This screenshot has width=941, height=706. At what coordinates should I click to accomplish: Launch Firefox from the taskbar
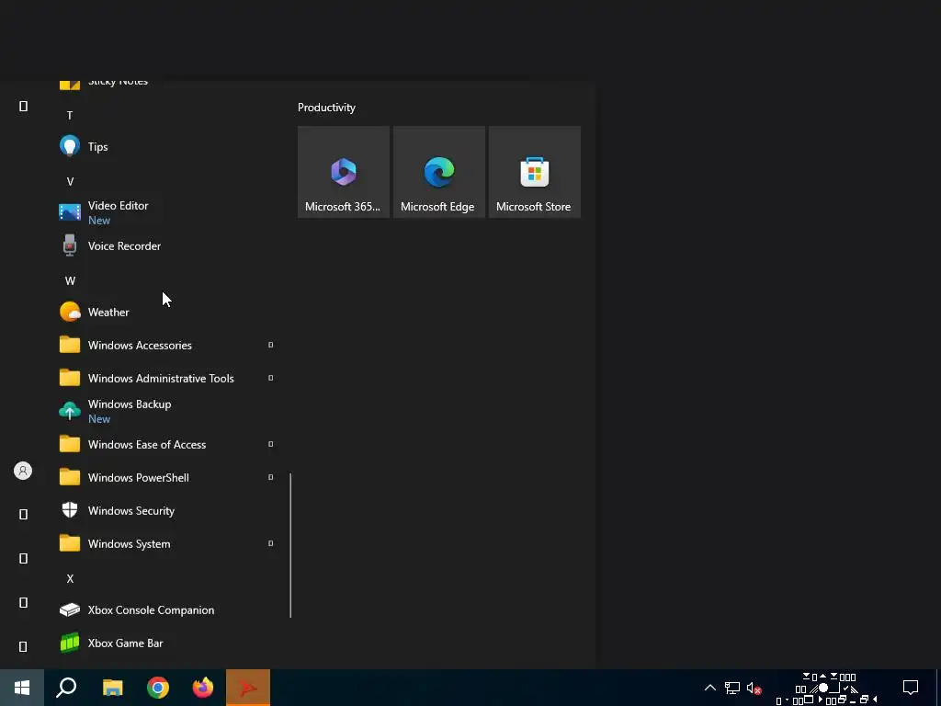(x=203, y=688)
